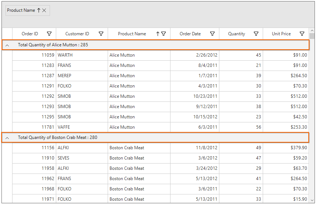316x204 pixels.
Task: Select Quantity cell 56
Action: [x=241, y=127]
